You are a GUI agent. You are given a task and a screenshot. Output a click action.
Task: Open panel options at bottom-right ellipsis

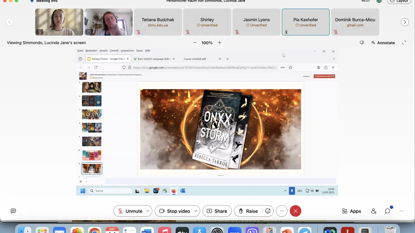(x=401, y=211)
